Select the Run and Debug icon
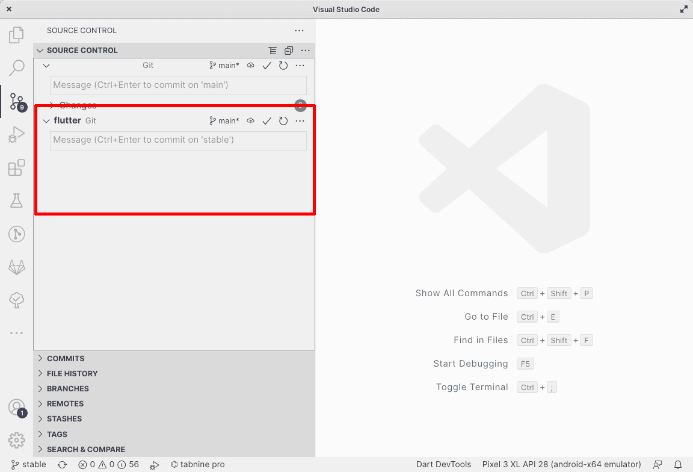This screenshot has height=472, width=693. pos(16,134)
